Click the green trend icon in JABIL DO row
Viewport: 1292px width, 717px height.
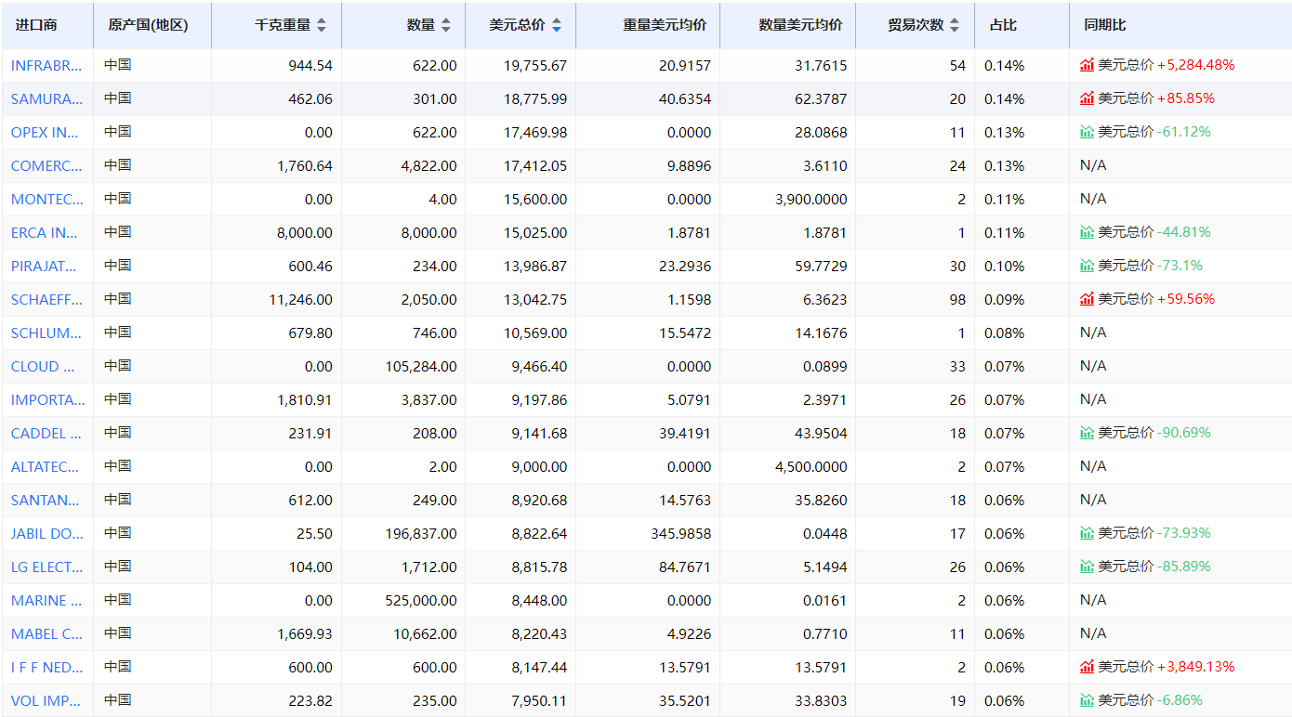1087,533
